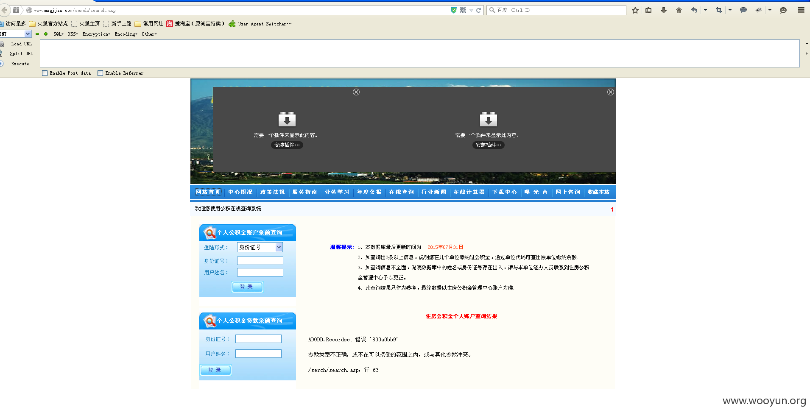Focus 身份证号 field in loan balance query

pos(258,339)
